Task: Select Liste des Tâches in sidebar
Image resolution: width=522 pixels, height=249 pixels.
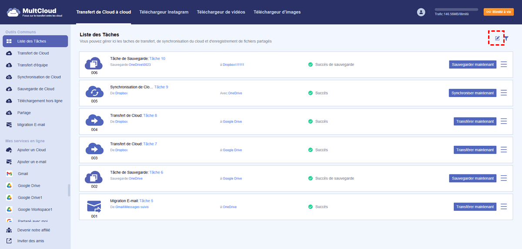Action: [35, 41]
